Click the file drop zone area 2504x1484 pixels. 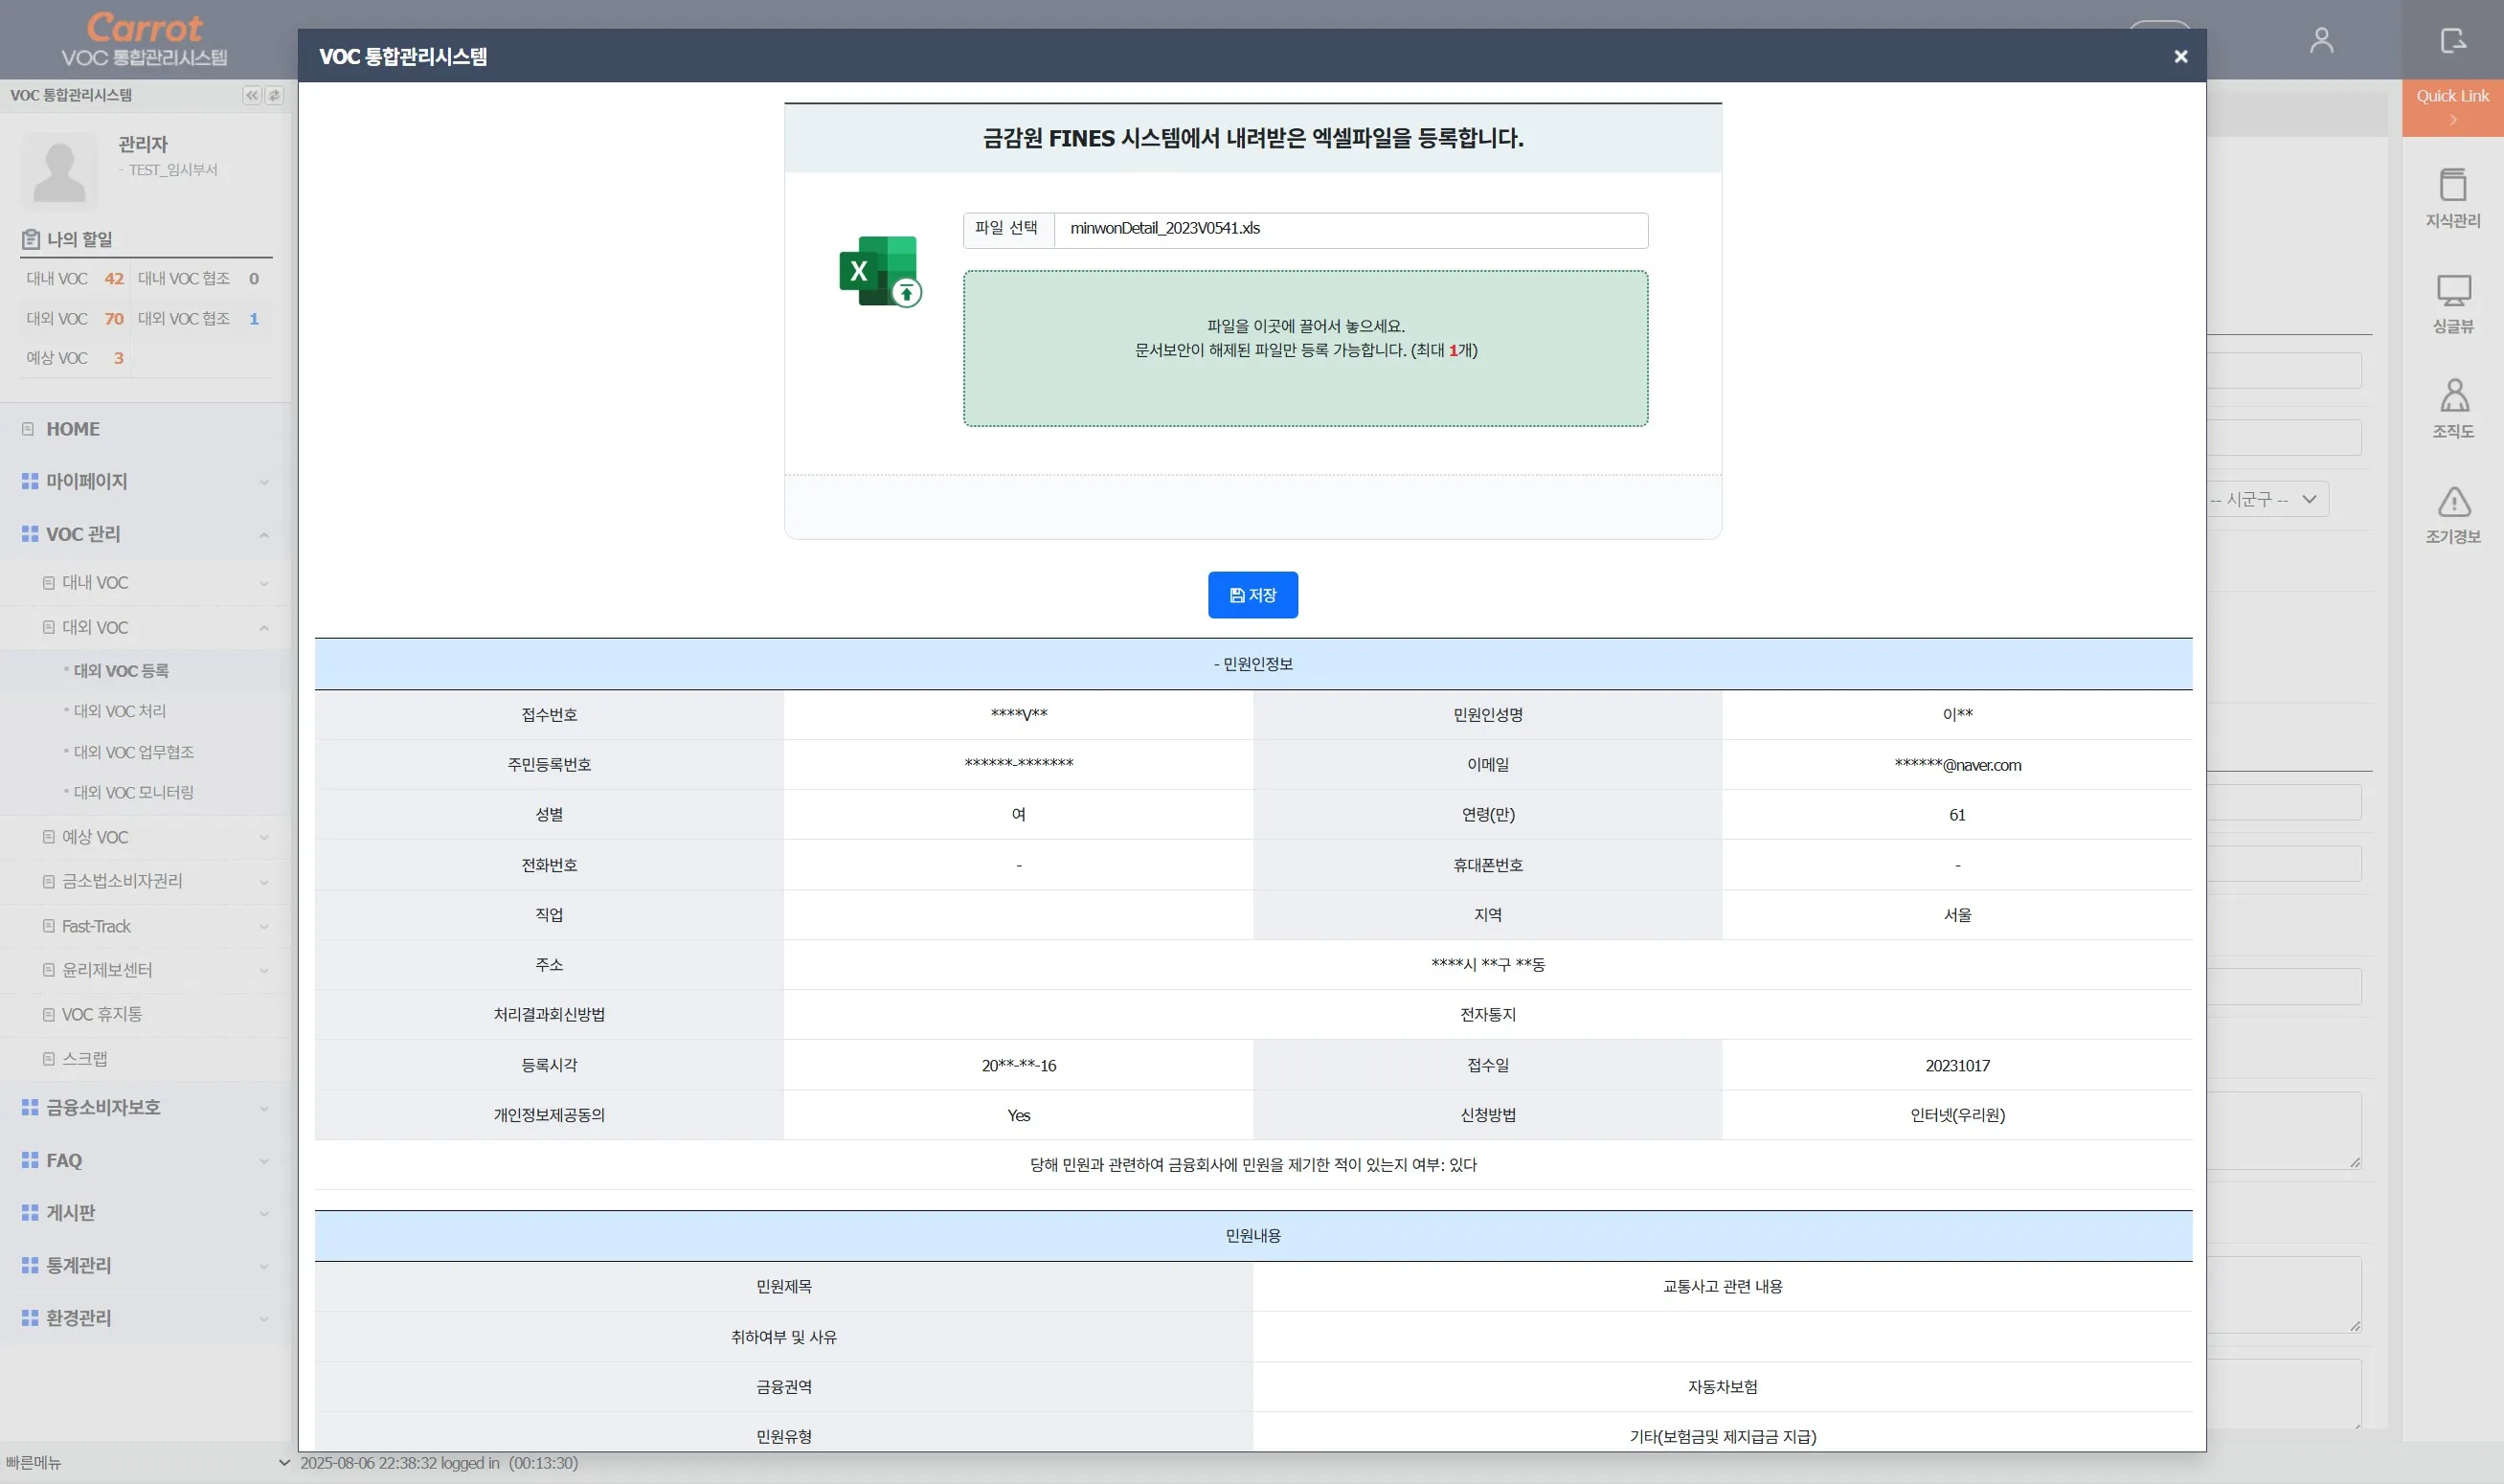point(1305,348)
